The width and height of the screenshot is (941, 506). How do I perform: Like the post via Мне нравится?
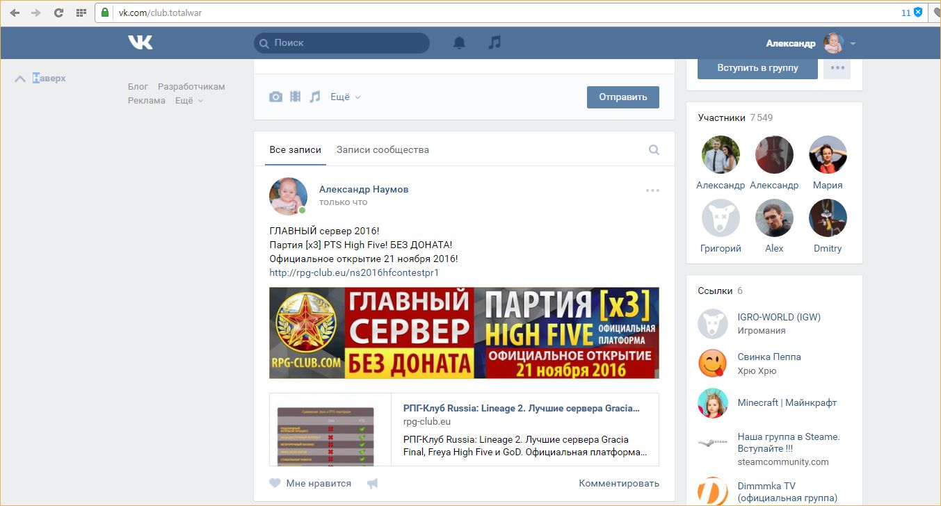click(x=310, y=484)
